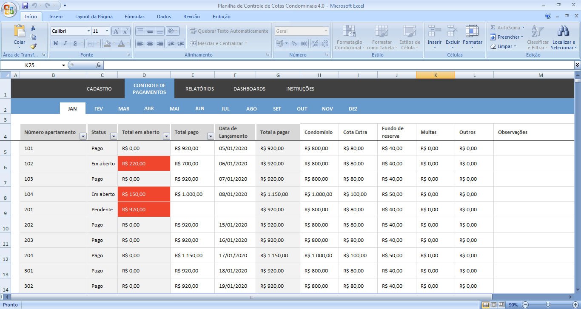Image resolution: width=581 pixels, height=309 pixels.
Task: Select the Format Painter brush icon
Action: [33, 46]
